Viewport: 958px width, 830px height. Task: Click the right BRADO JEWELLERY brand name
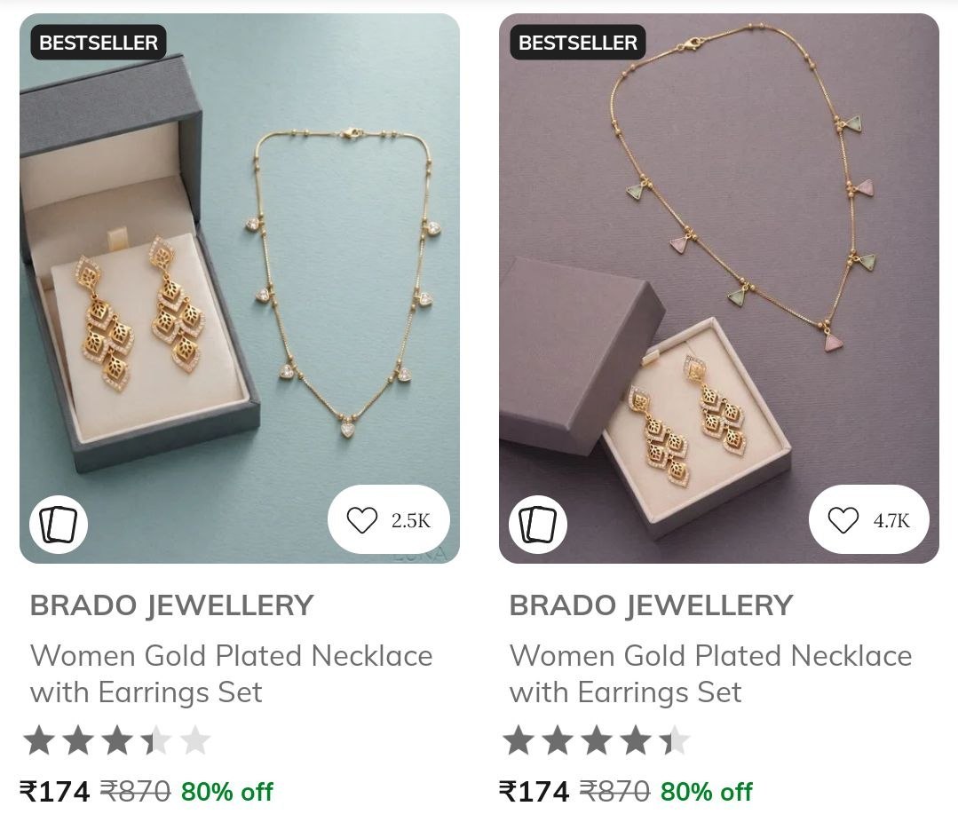(x=652, y=605)
